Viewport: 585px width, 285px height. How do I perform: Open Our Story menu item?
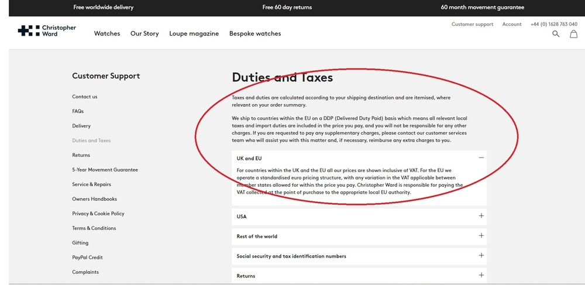[144, 33]
